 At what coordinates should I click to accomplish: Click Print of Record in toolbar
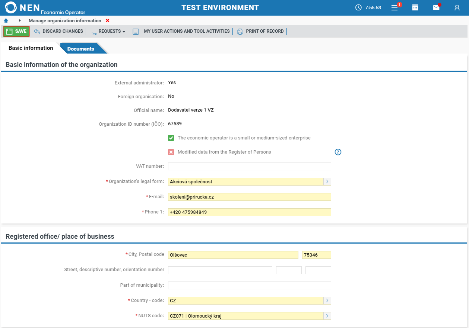(260, 31)
